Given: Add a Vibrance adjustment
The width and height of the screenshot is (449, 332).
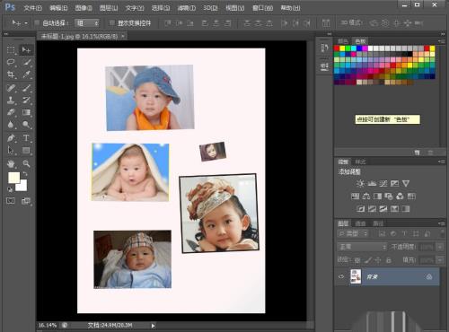Looking at the screenshot, I should (x=406, y=183).
